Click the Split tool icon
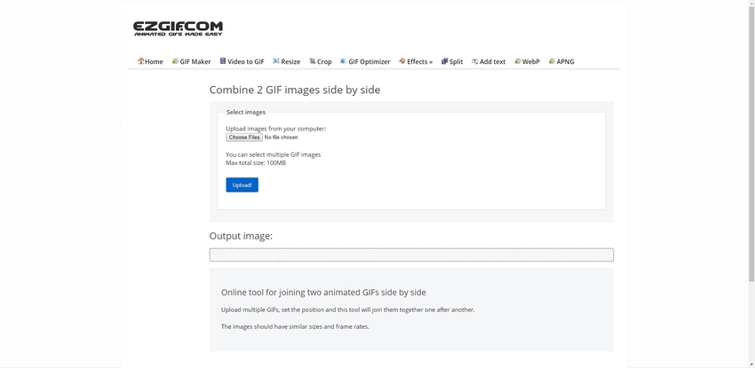The height and width of the screenshot is (368, 755). (445, 61)
